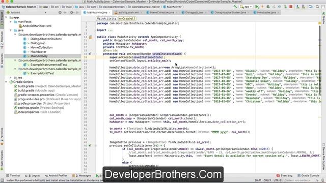Screen dimensions: 326x183
Task: Collapse the java folder
Action: point(11,30)
